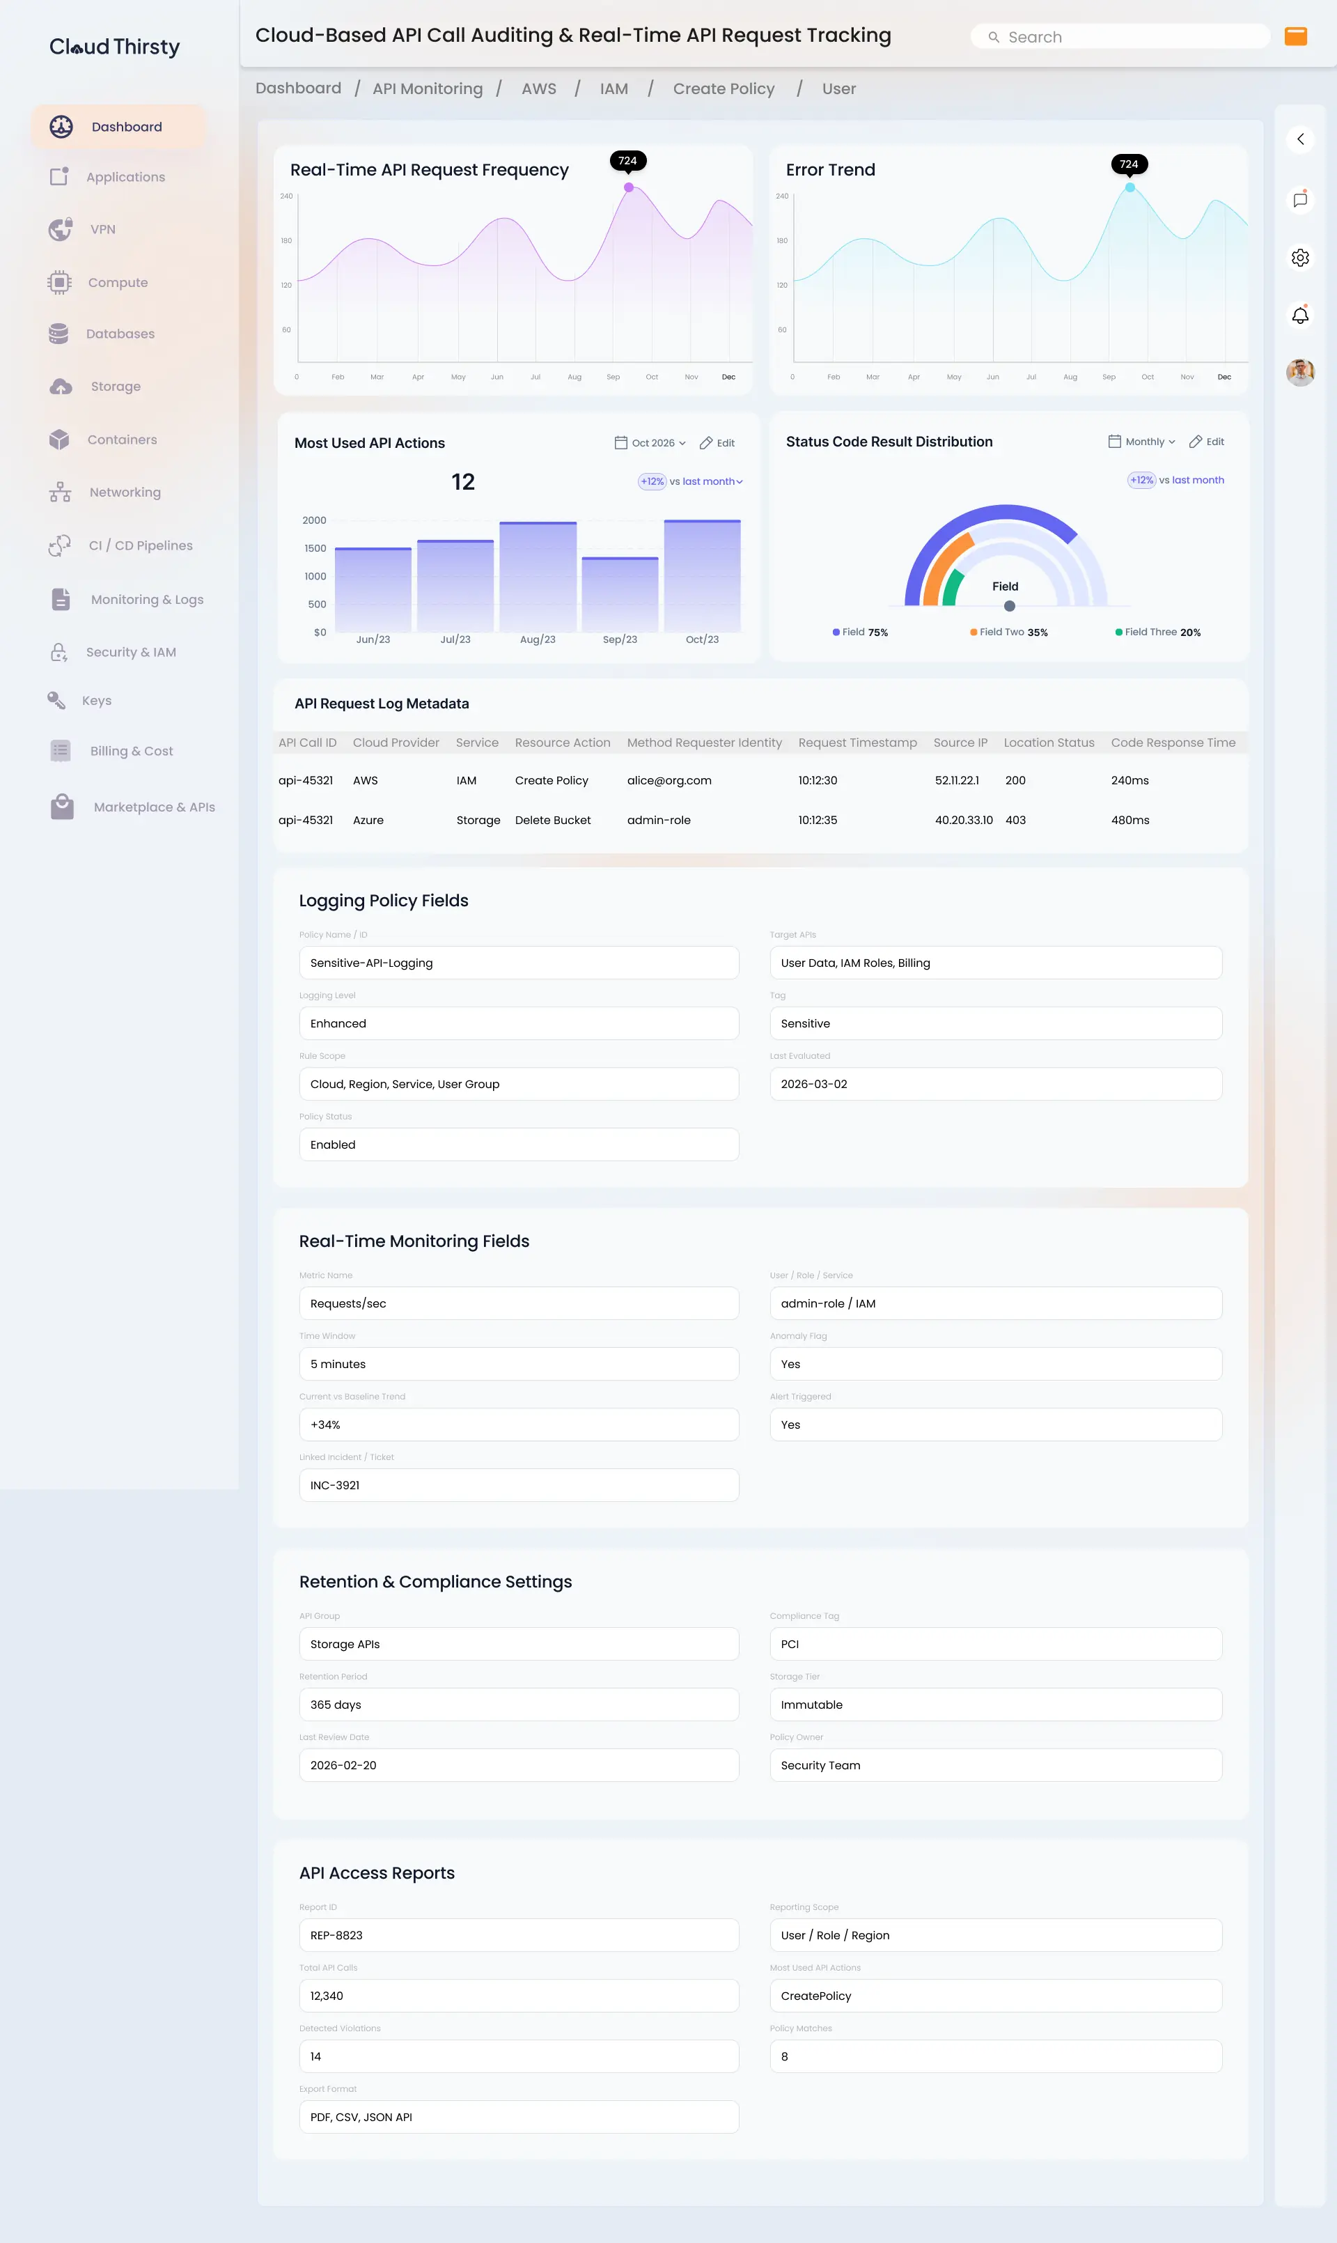Click the Logging Level field Enhanced
This screenshot has height=2243, width=1337.
click(519, 1023)
